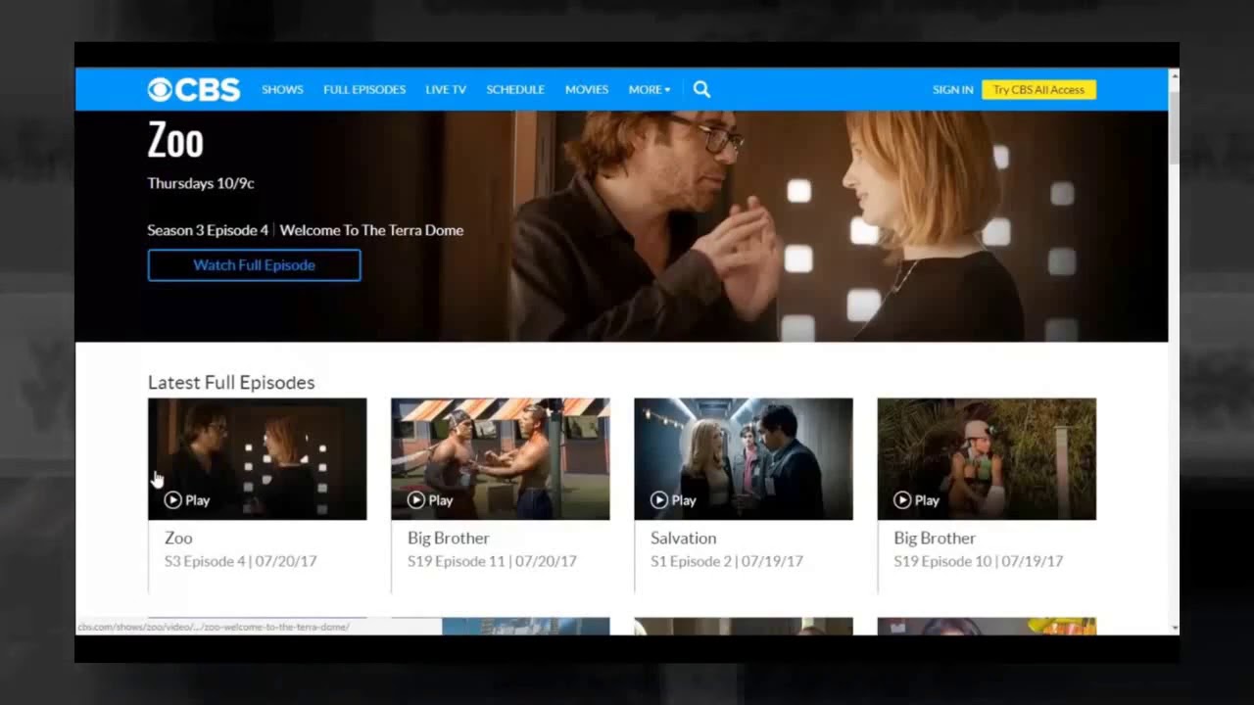The image size is (1254, 705).
Task: Click the Sign In link
Action: (x=953, y=89)
